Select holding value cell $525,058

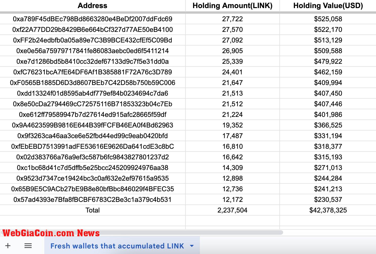[328, 19]
